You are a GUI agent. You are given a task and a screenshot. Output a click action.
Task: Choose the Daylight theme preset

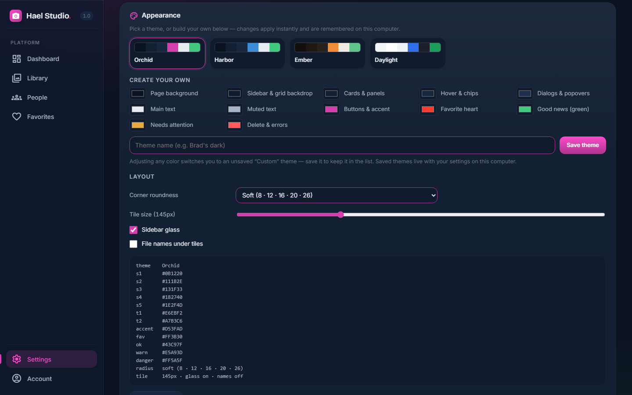[x=408, y=53]
